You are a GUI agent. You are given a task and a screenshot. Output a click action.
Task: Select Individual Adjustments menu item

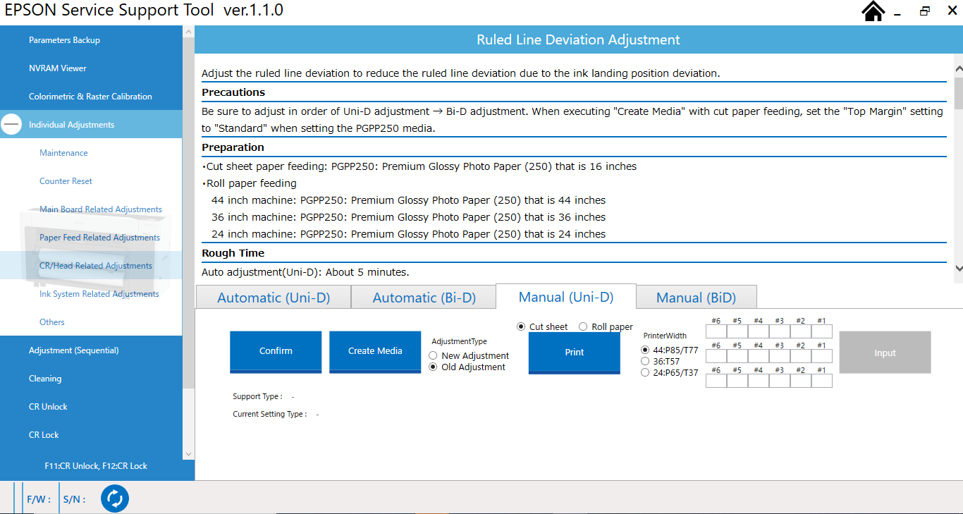click(x=91, y=125)
